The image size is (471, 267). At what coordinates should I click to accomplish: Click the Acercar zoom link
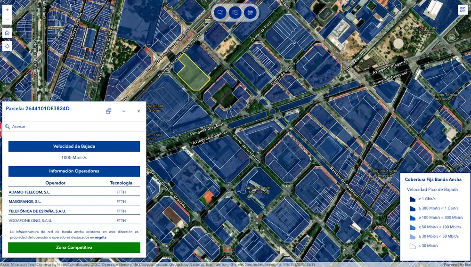click(x=19, y=127)
